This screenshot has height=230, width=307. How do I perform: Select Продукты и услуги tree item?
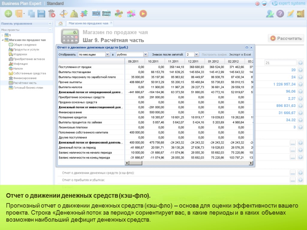[x=26, y=49]
